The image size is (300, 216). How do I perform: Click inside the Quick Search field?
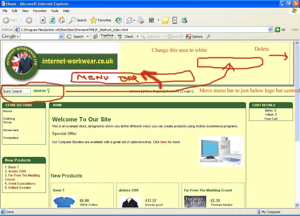16,91
